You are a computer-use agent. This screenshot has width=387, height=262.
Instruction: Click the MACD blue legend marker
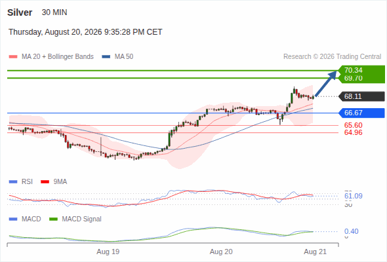(x=13, y=219)
